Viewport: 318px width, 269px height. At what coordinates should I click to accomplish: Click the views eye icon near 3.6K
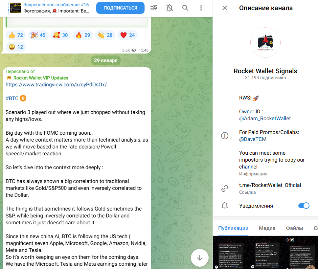point(134,50)
